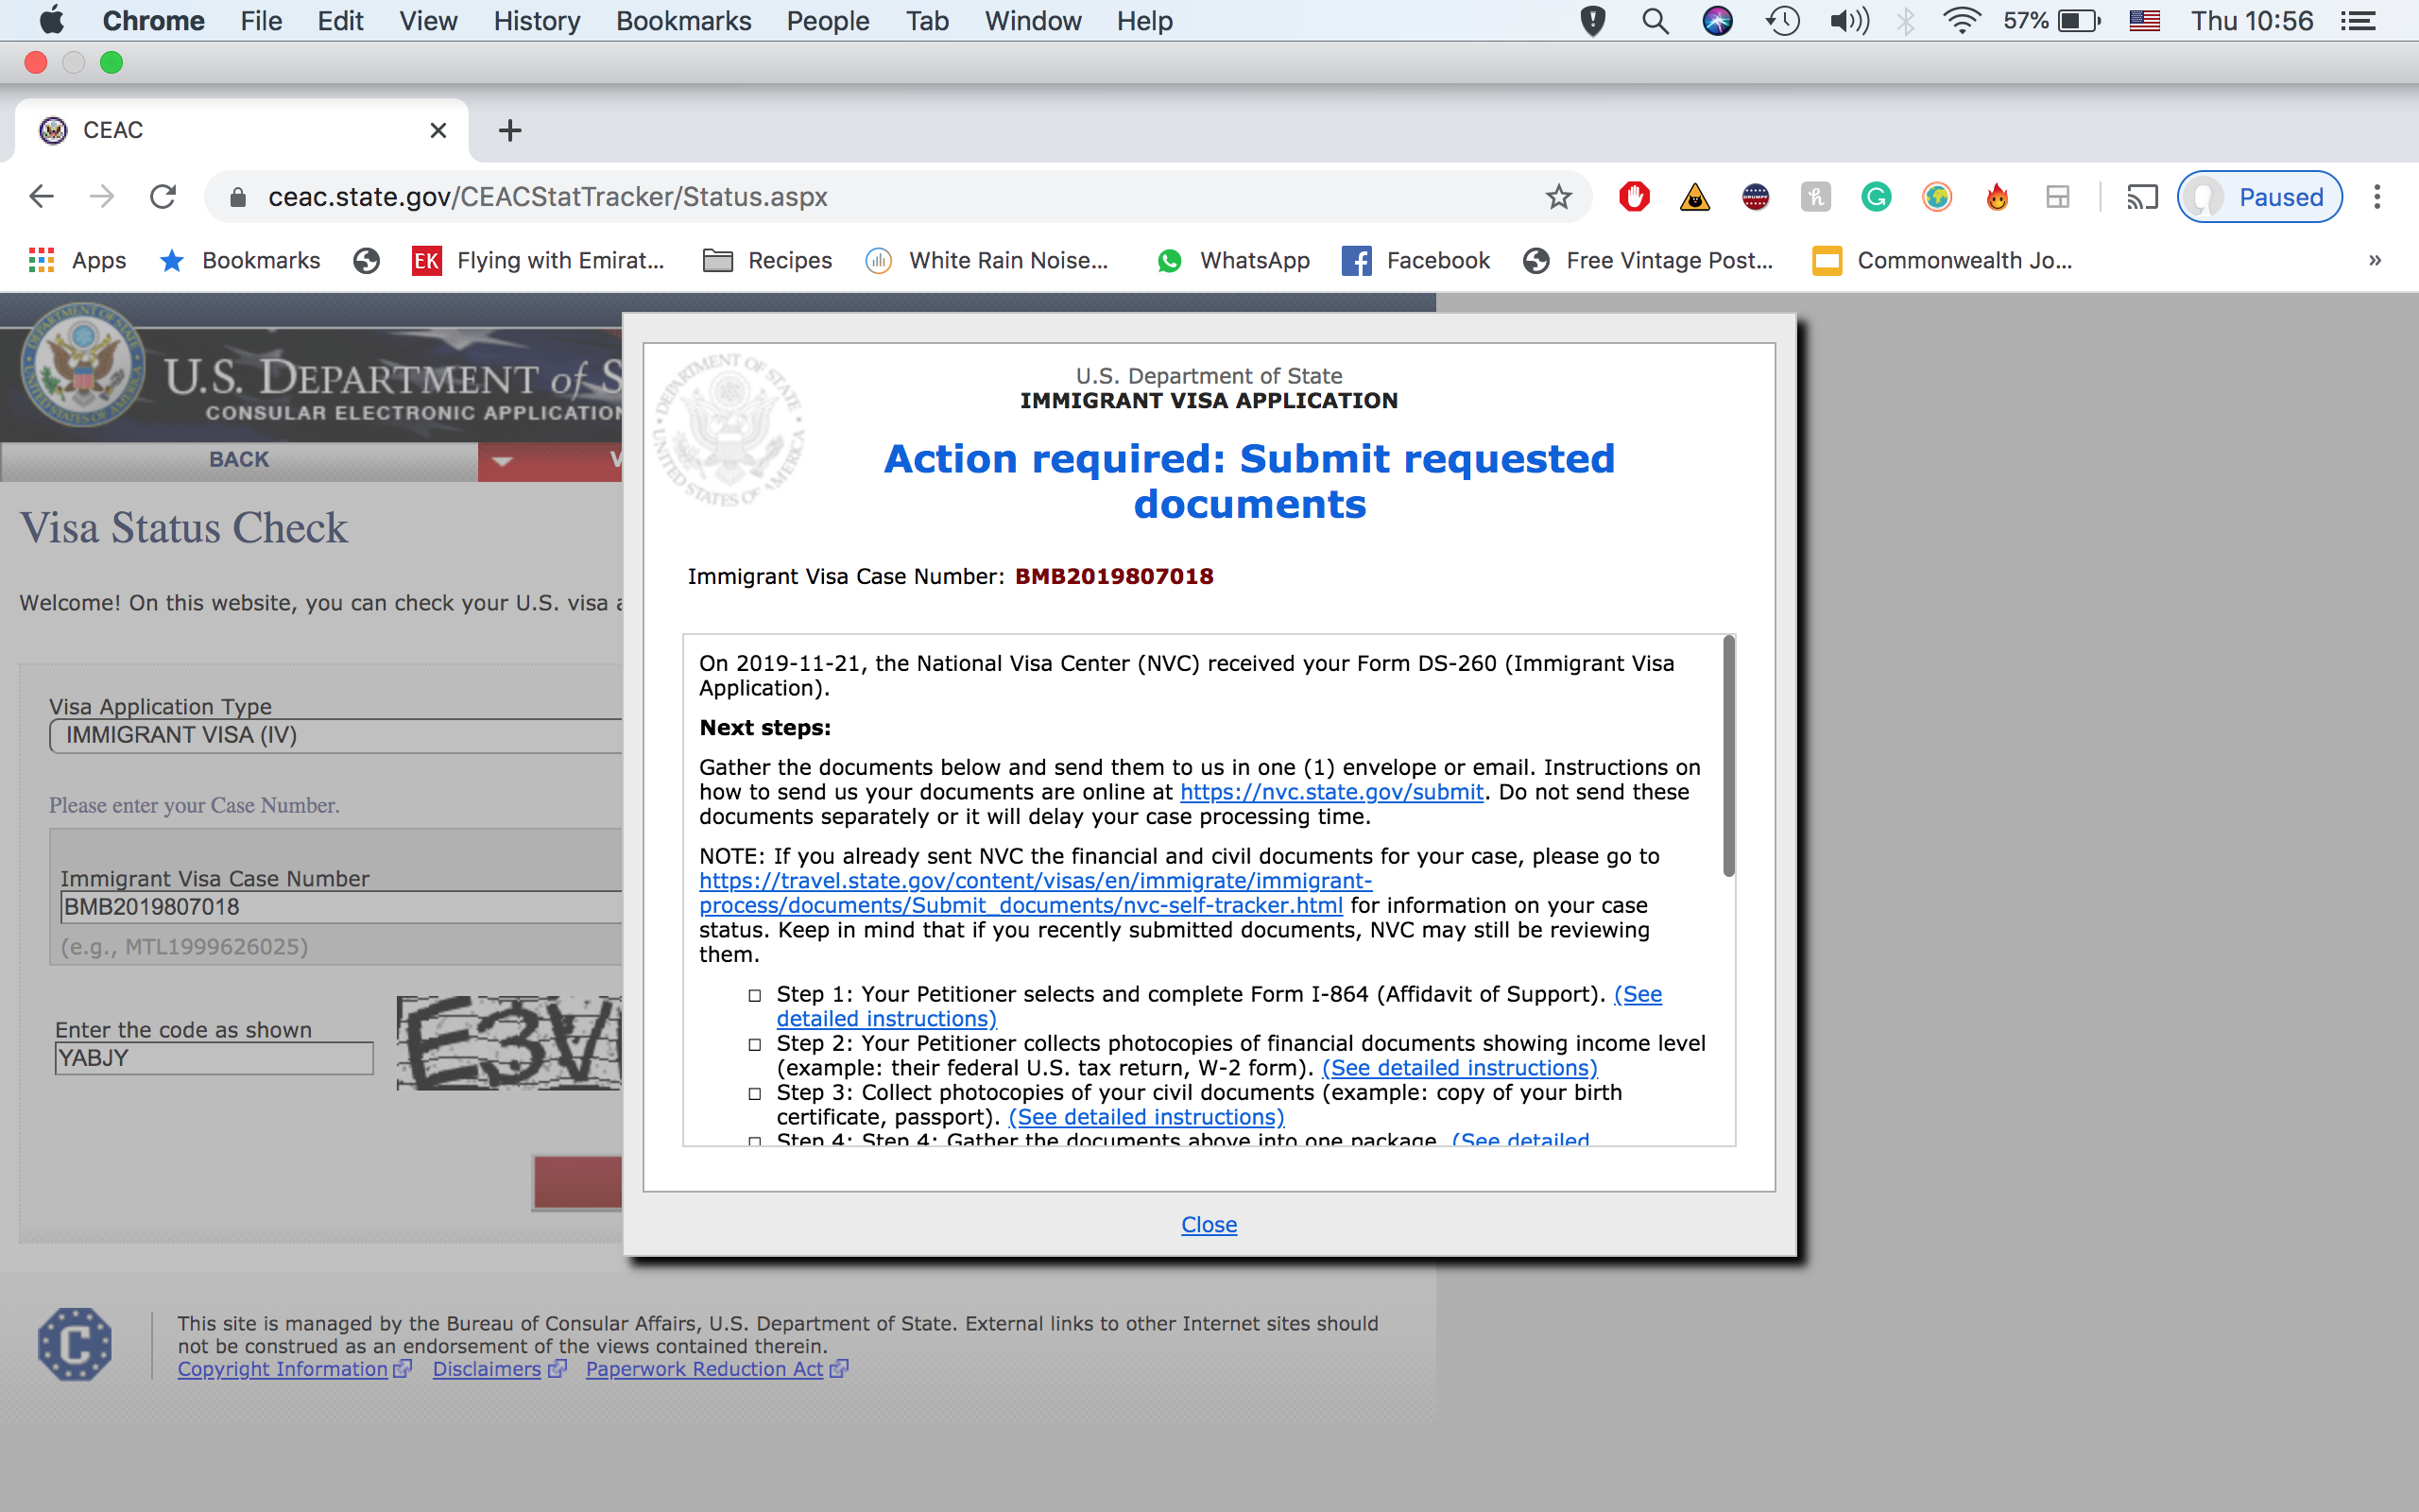Open the Commonwealth Jo... bookmark
This screenshot has width=2419, height=1512.
point(1942,261)
